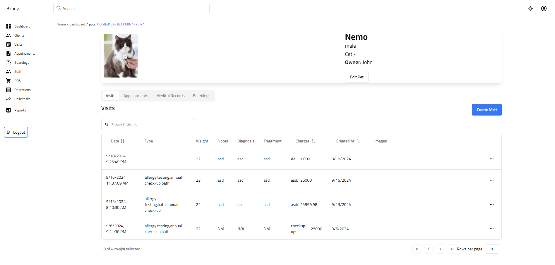Open the pets breadcrumb link
The image size is (555, 265).
(92, 24)
